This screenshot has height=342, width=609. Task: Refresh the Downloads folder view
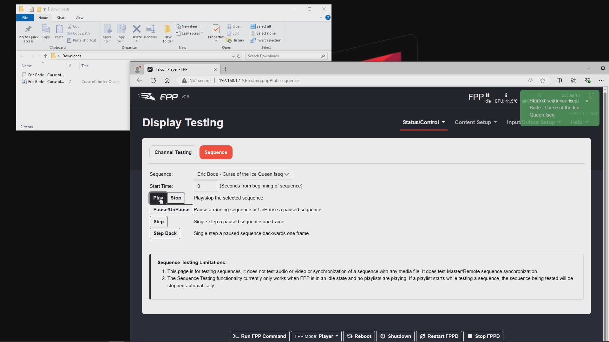pos(239,56)
